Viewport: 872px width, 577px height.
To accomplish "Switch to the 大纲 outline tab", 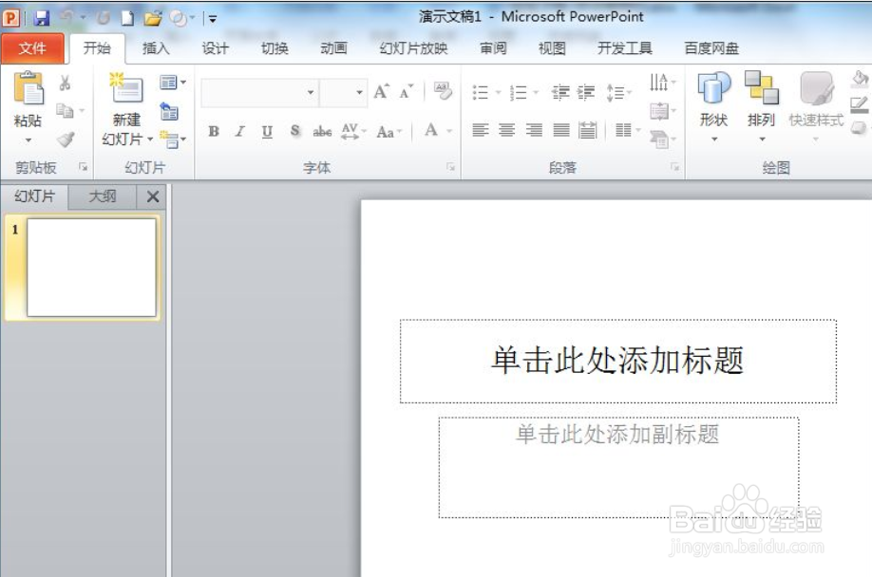I will 104,196.
